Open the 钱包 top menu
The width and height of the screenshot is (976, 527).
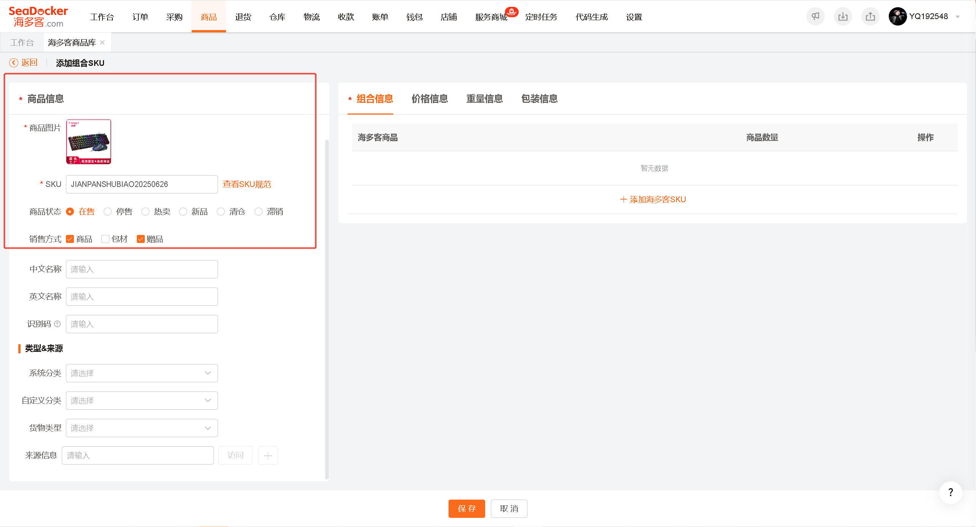(415, 17)
